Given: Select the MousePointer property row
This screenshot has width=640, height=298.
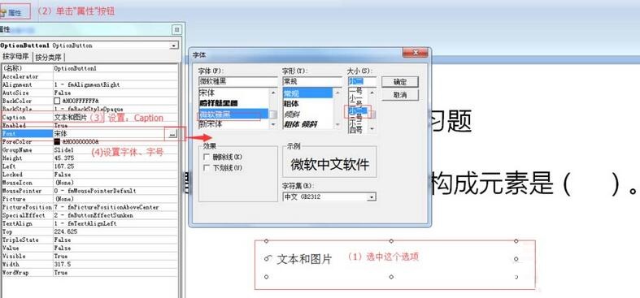Looking at the screenshot, I should pos(89,191).
